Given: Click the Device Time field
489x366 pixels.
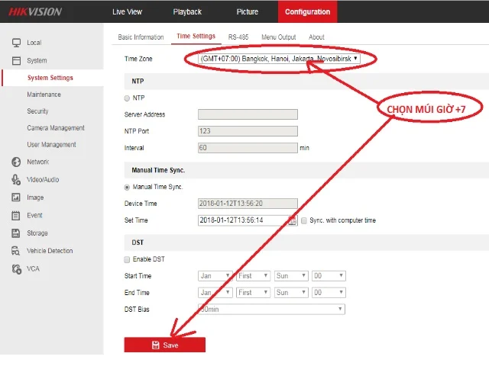Looking at the screenshot, I should 248,204.
